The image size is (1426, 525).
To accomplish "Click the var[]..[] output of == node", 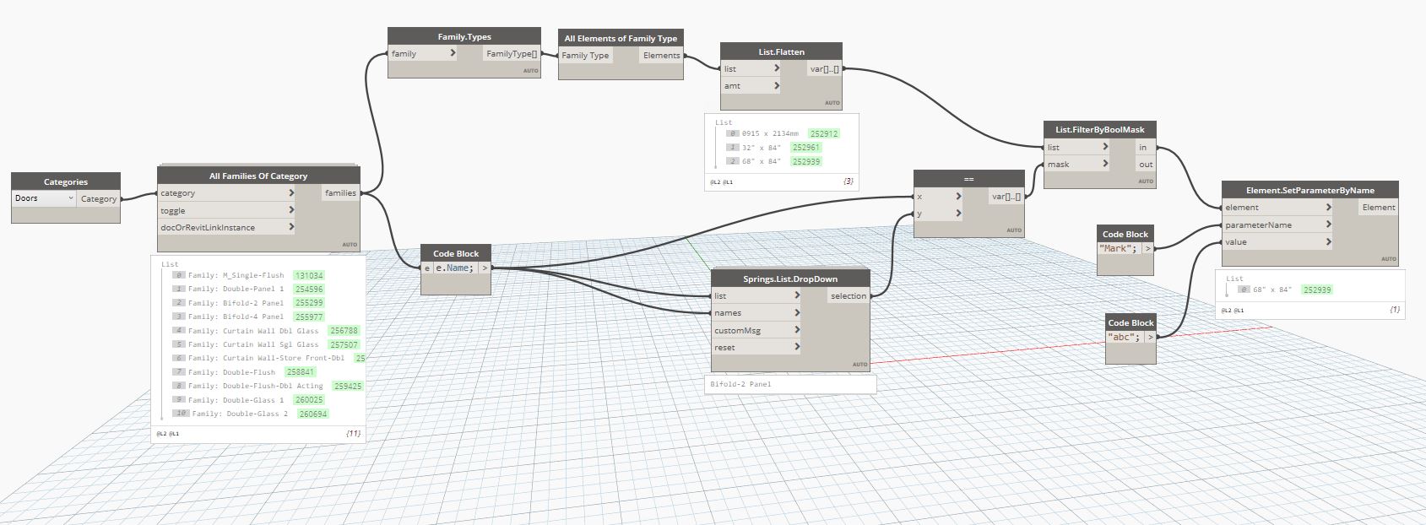I will [x=1006, y=197].
